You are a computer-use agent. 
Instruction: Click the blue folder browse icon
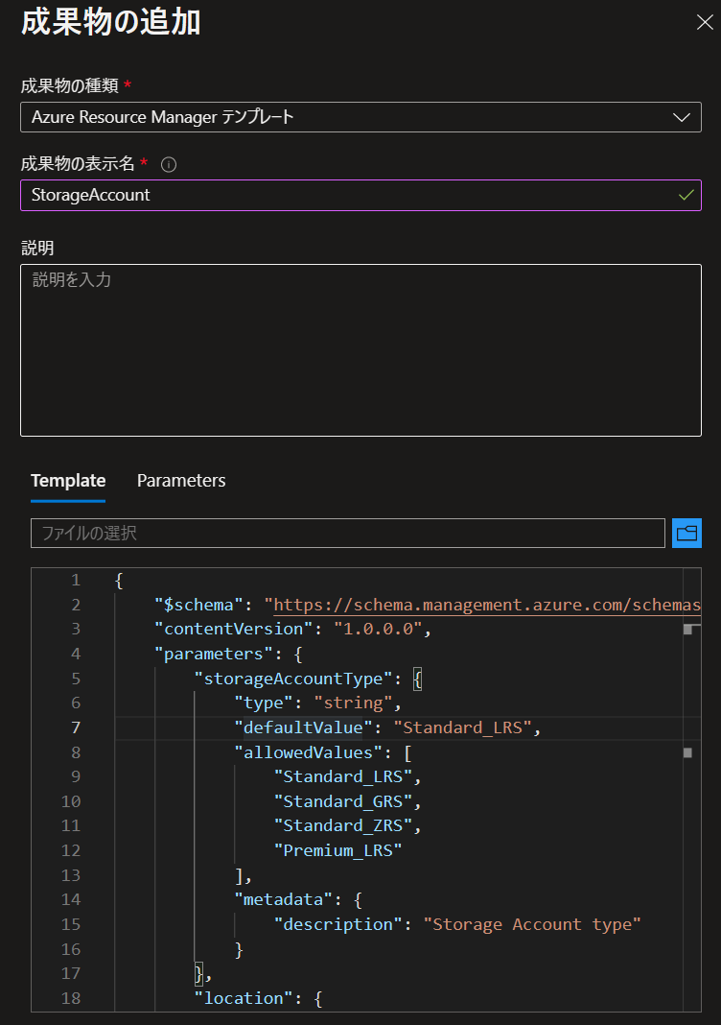[x=686, y=533]
